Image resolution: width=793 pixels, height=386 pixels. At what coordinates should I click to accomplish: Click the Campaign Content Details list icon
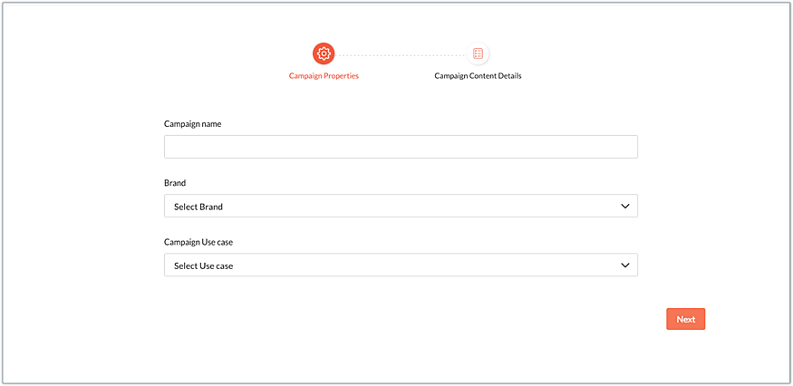pyautogui.click(x=478, y=53)
